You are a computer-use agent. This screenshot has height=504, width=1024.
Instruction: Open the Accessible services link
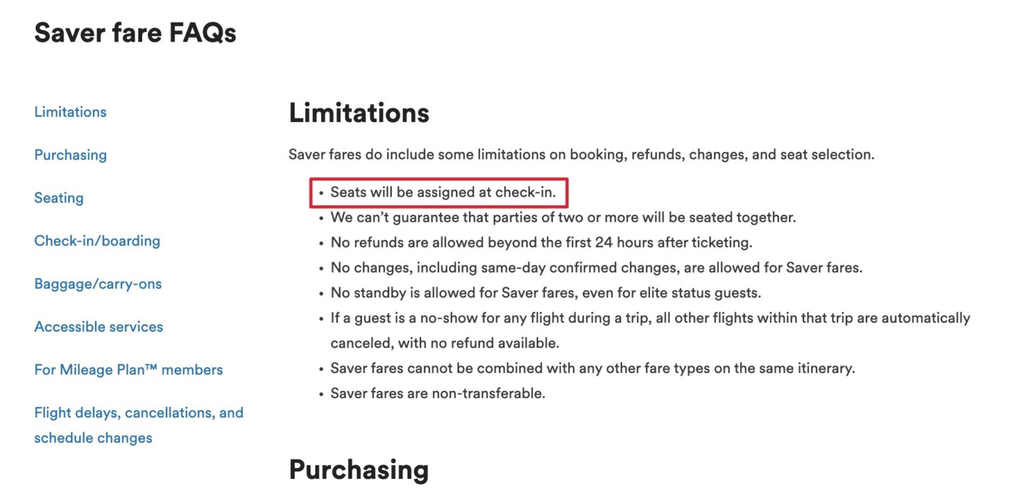click(x=98, y=327)
